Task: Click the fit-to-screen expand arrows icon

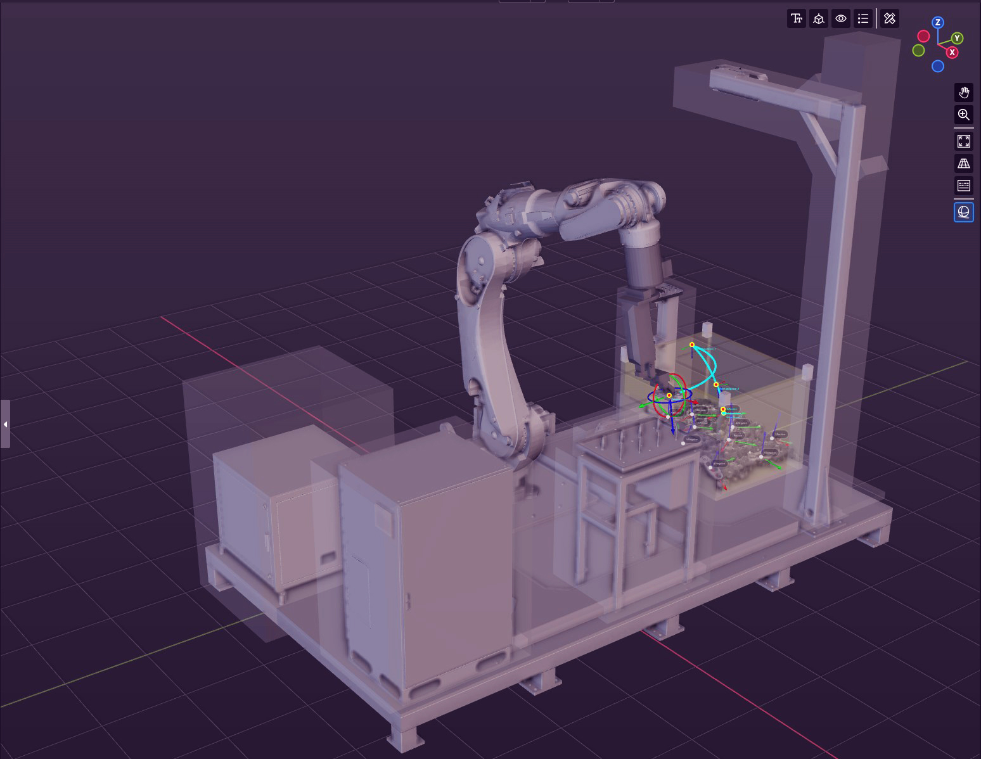Action: [x=963, y=141]
